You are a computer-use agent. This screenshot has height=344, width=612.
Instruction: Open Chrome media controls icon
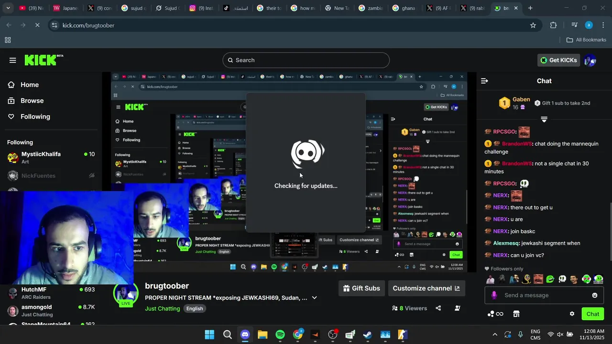[x=575, y=25]
